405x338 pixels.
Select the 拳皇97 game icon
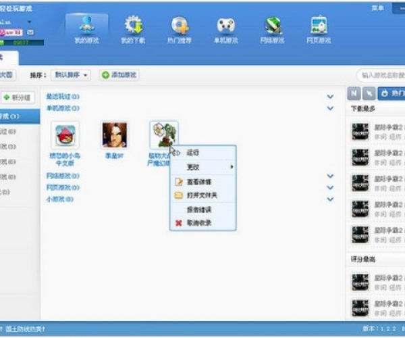115,135
